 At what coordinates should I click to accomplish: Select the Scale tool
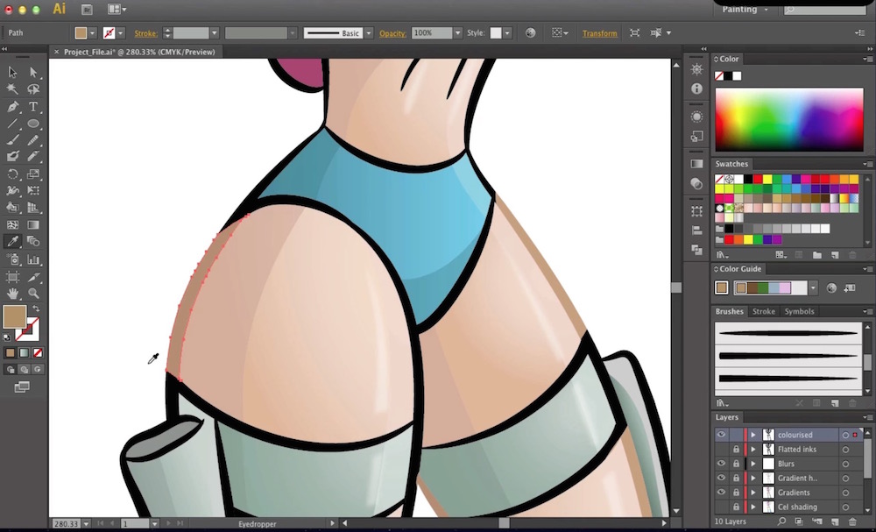coord(33,174)
